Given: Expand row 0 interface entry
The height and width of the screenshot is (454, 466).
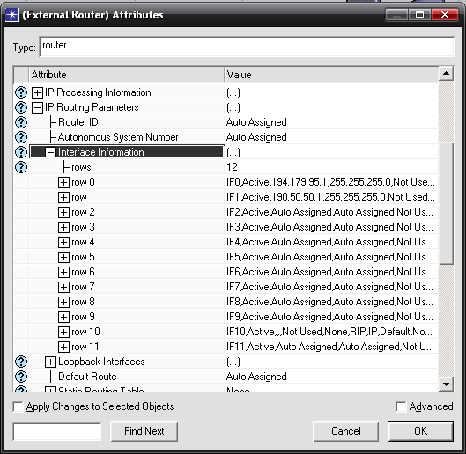Looking at the screenshot, I should [63, 182].
